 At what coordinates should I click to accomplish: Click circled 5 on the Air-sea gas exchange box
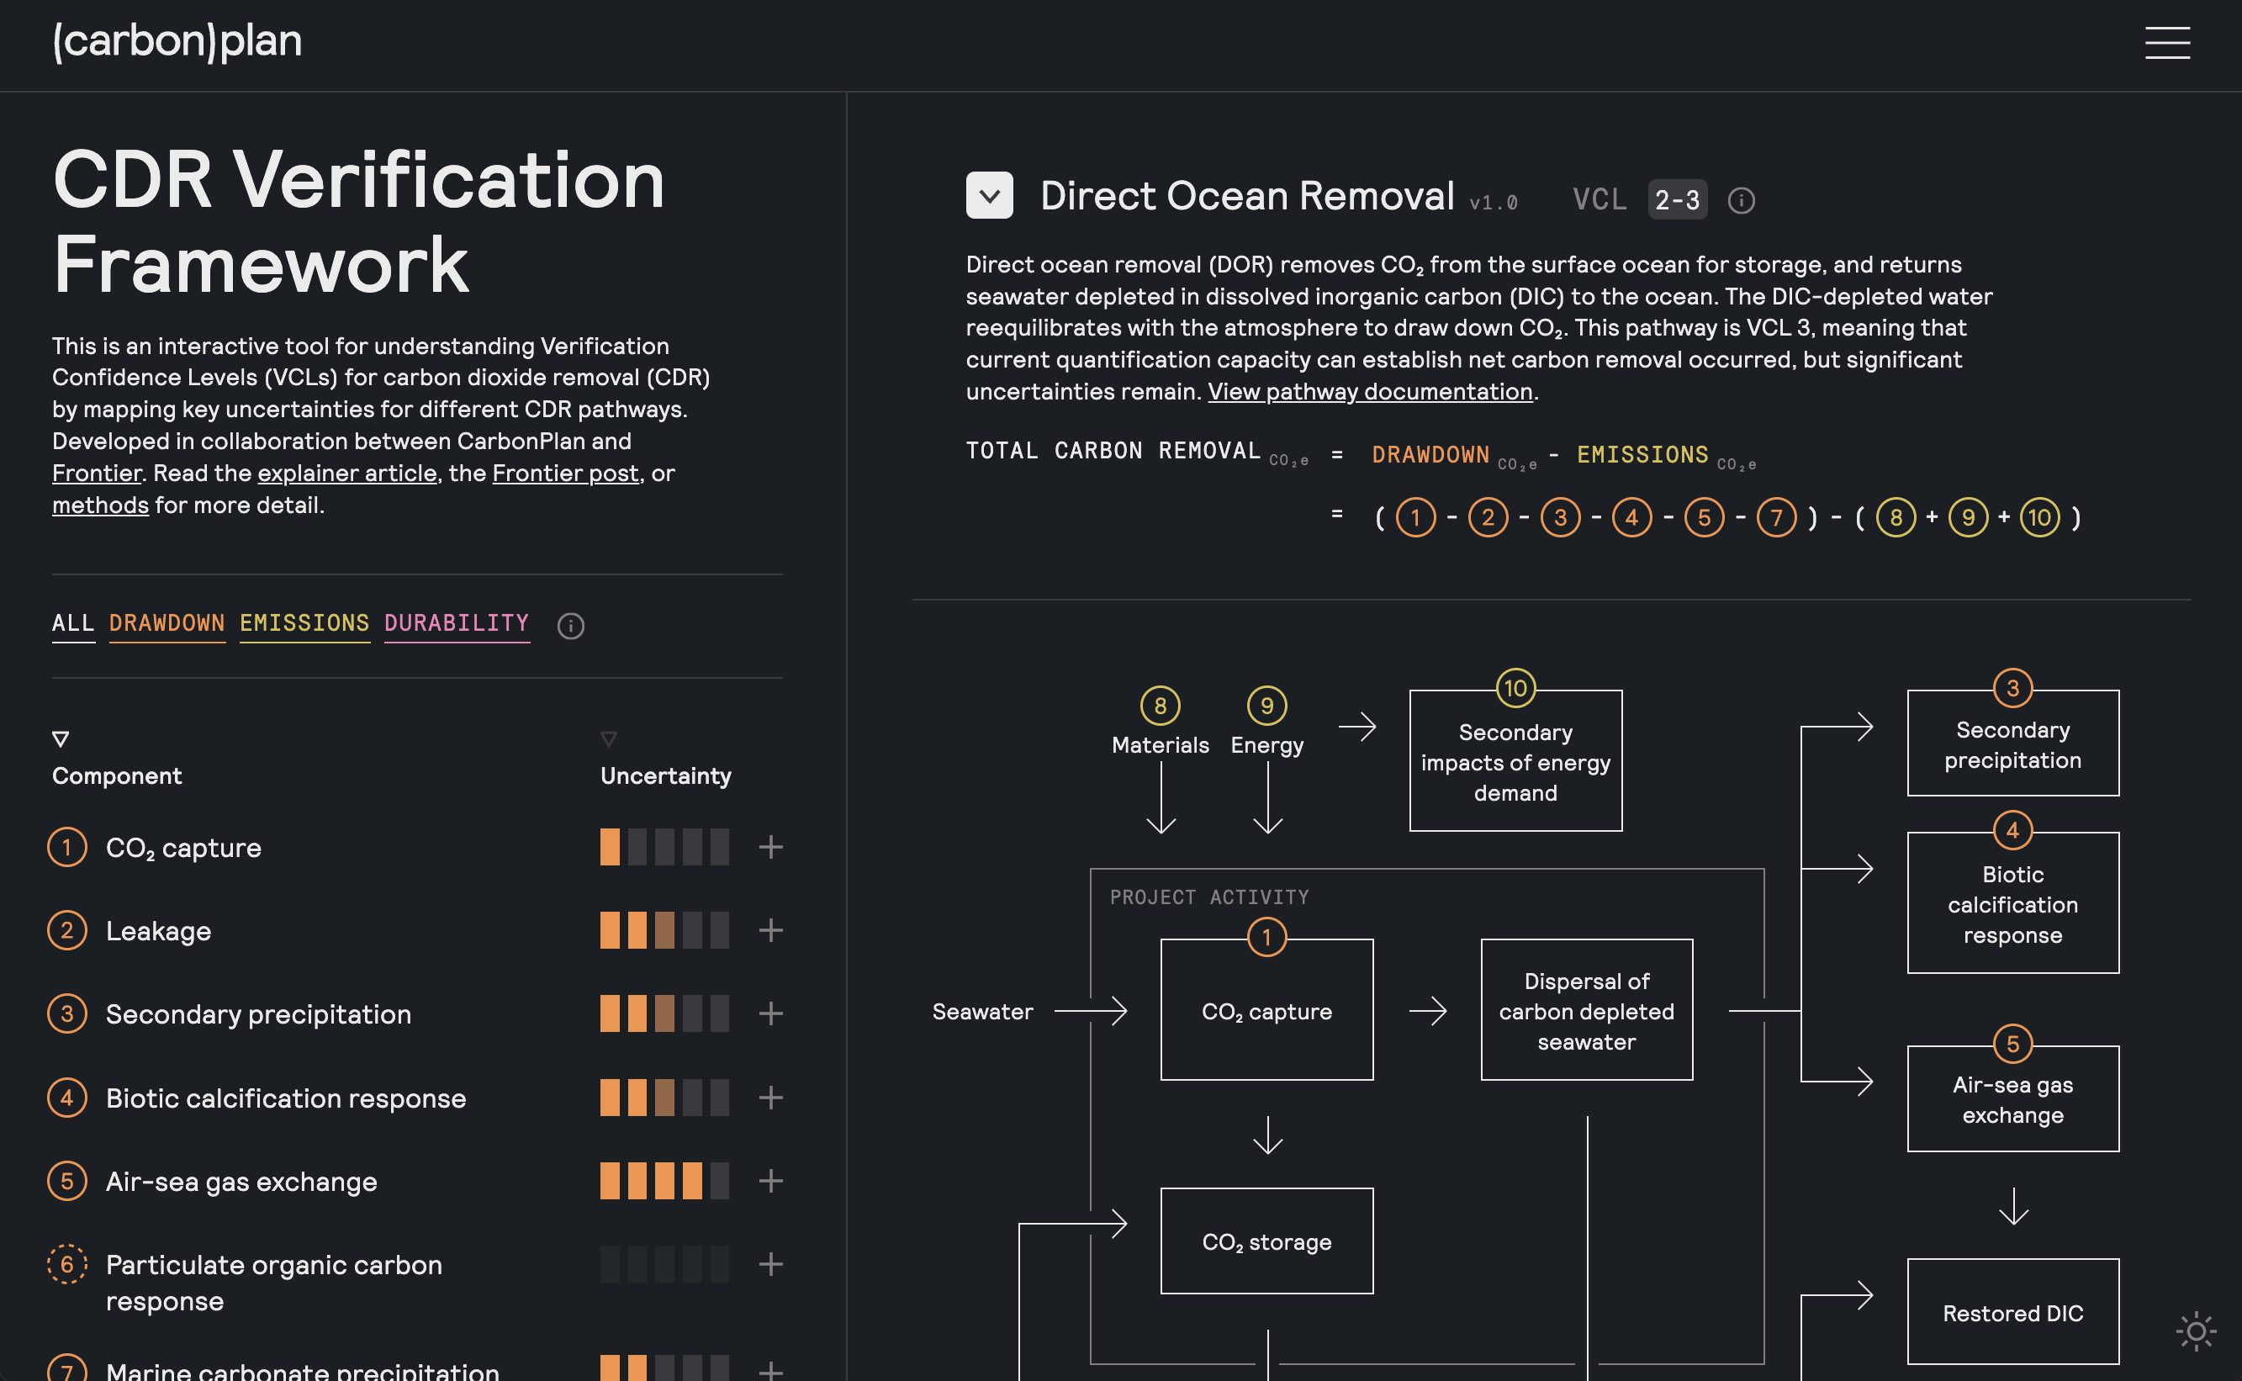coord(2012,1044)
